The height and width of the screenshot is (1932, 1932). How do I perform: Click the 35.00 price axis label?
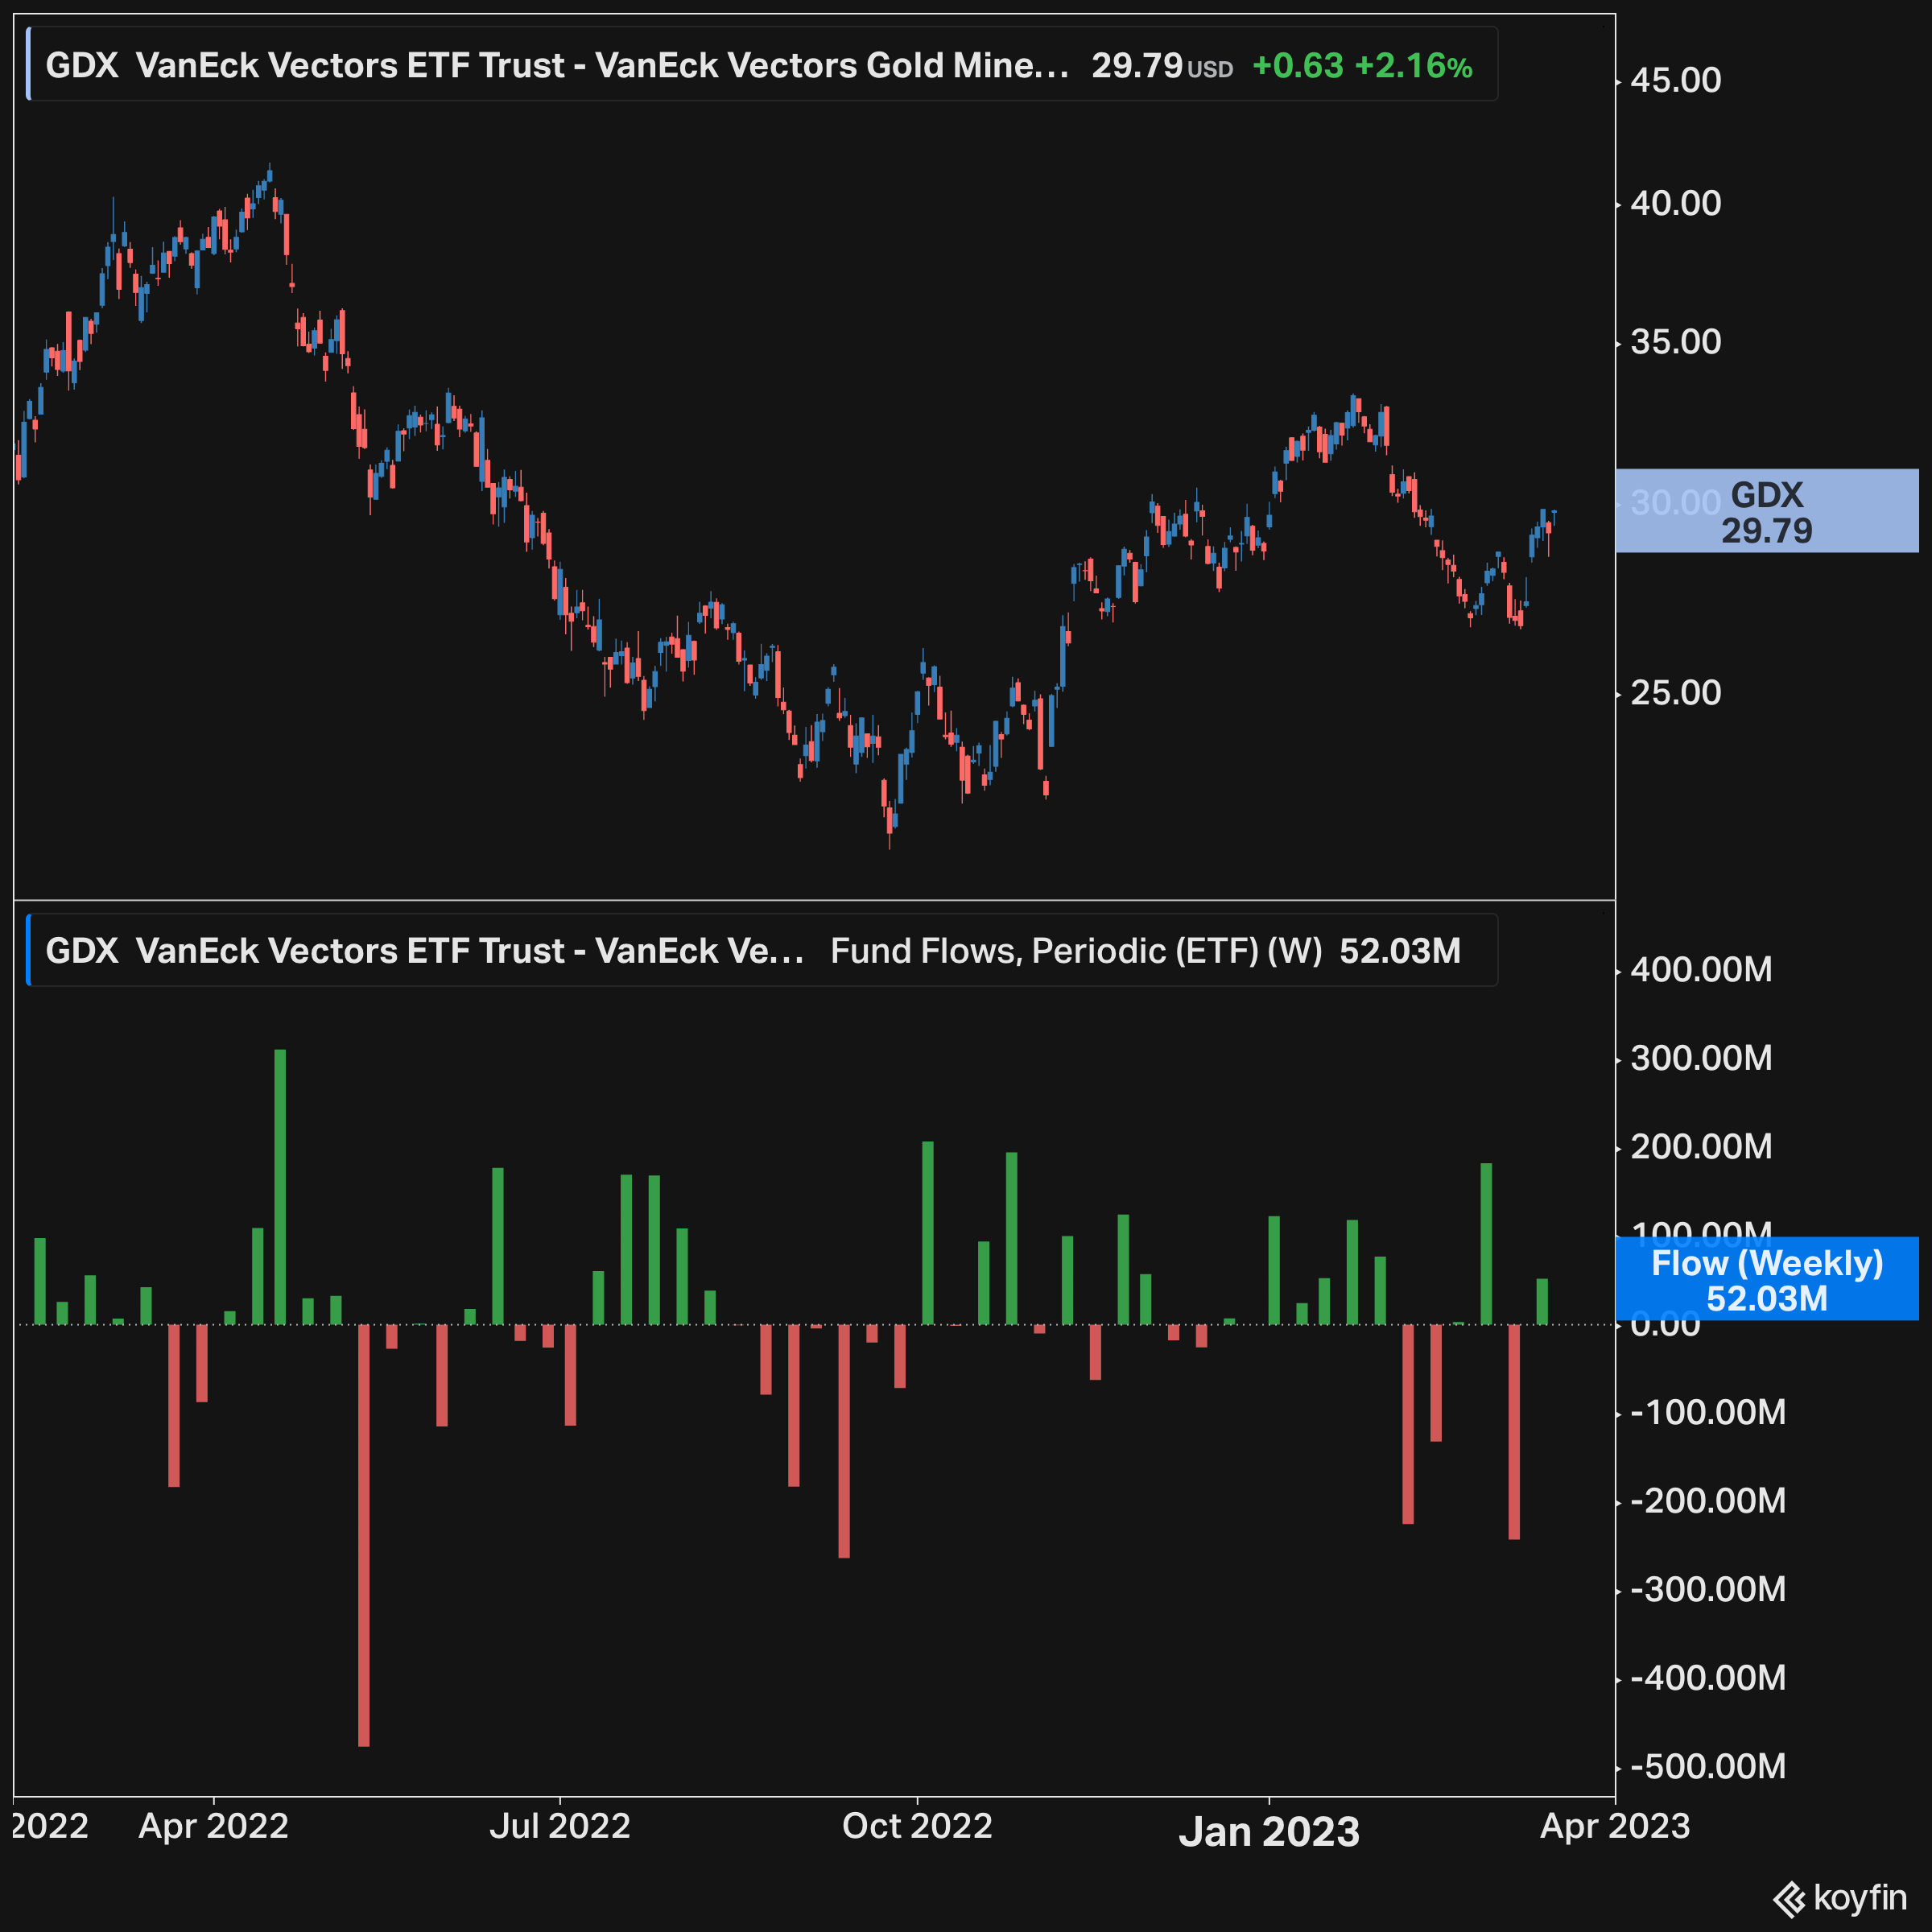1676,342
